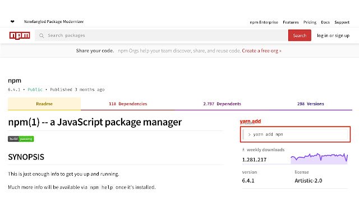Click the weekly downloads sparkline chart
This screenshot has height=224, width=359.
point(319,158)
